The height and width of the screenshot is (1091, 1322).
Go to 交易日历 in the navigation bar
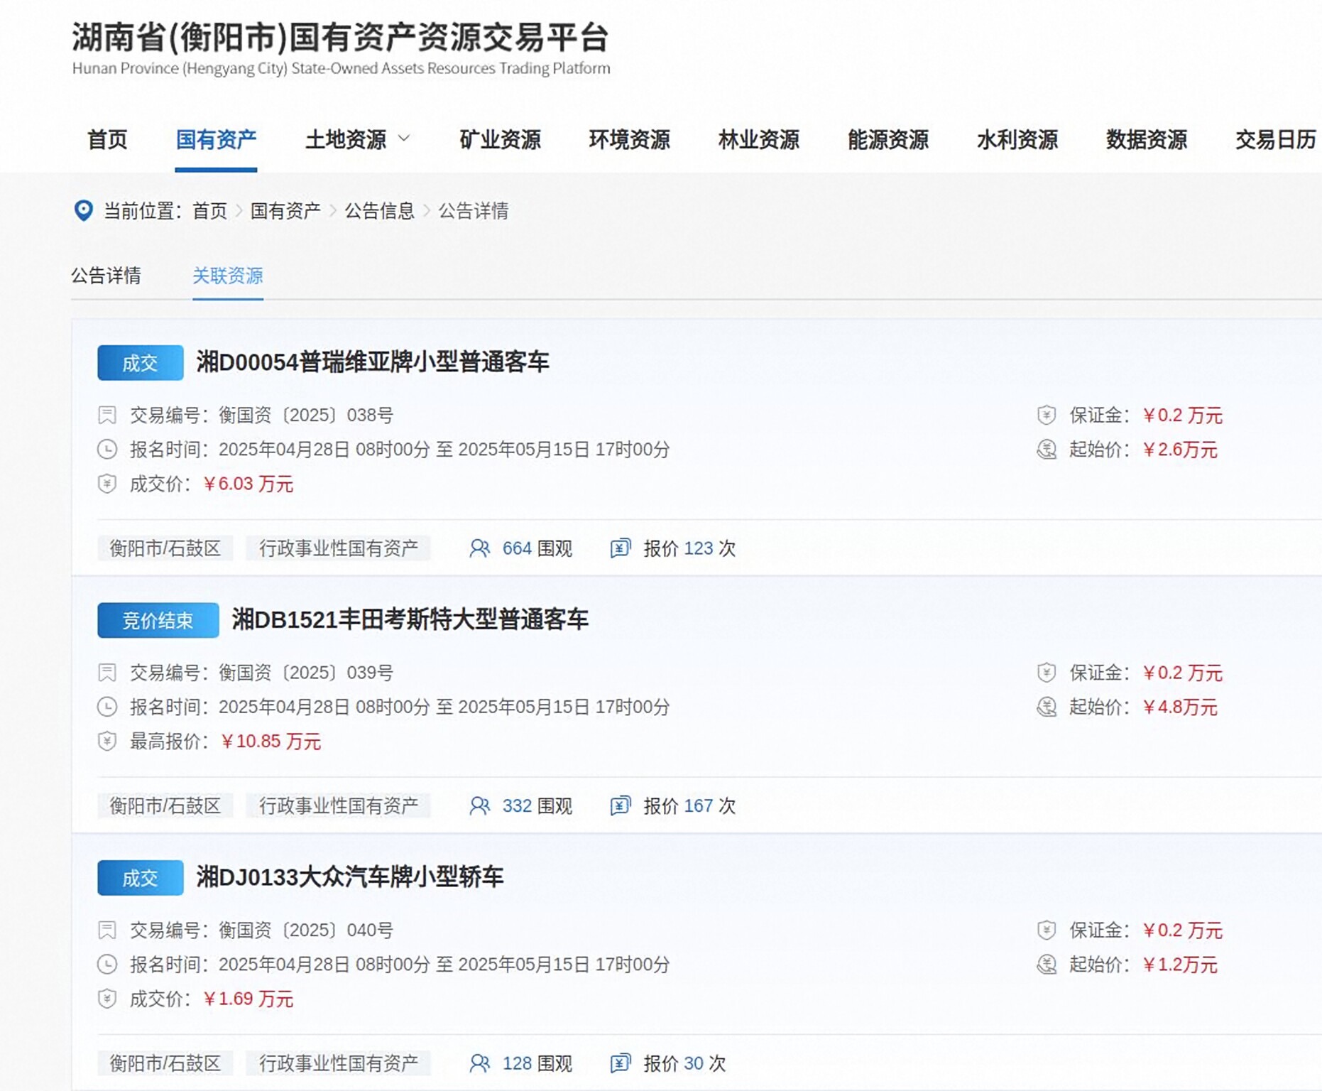coord(1275,139)
